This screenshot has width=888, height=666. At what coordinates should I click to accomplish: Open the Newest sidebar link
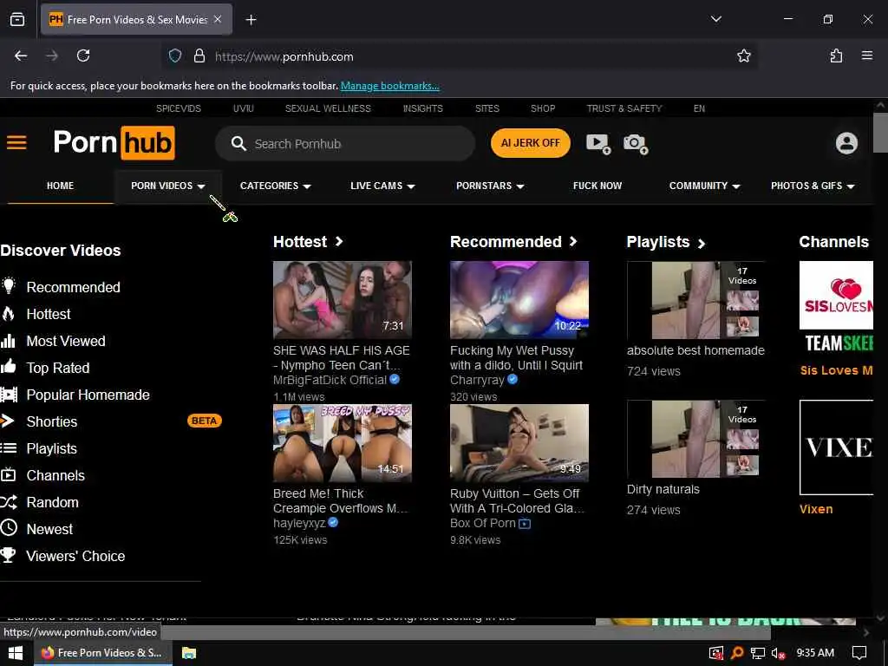[x=49, y=529]
